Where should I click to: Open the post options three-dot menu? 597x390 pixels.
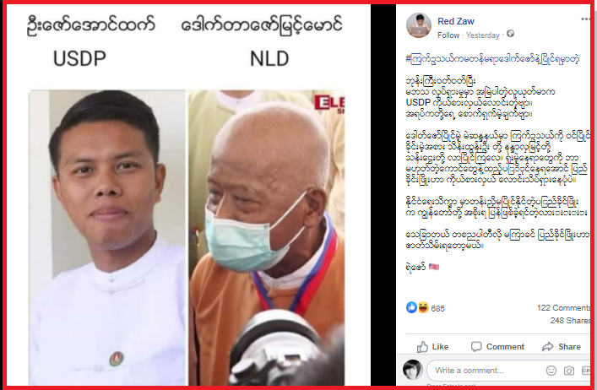[585, 19]
